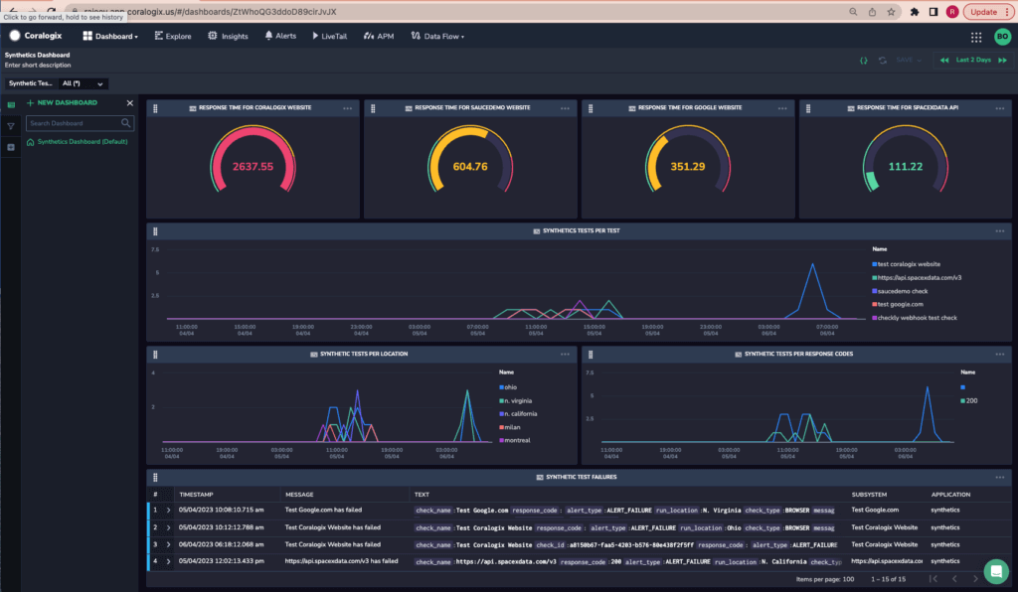Shift time range back with the rewind arrows

(x=944, y=61)
